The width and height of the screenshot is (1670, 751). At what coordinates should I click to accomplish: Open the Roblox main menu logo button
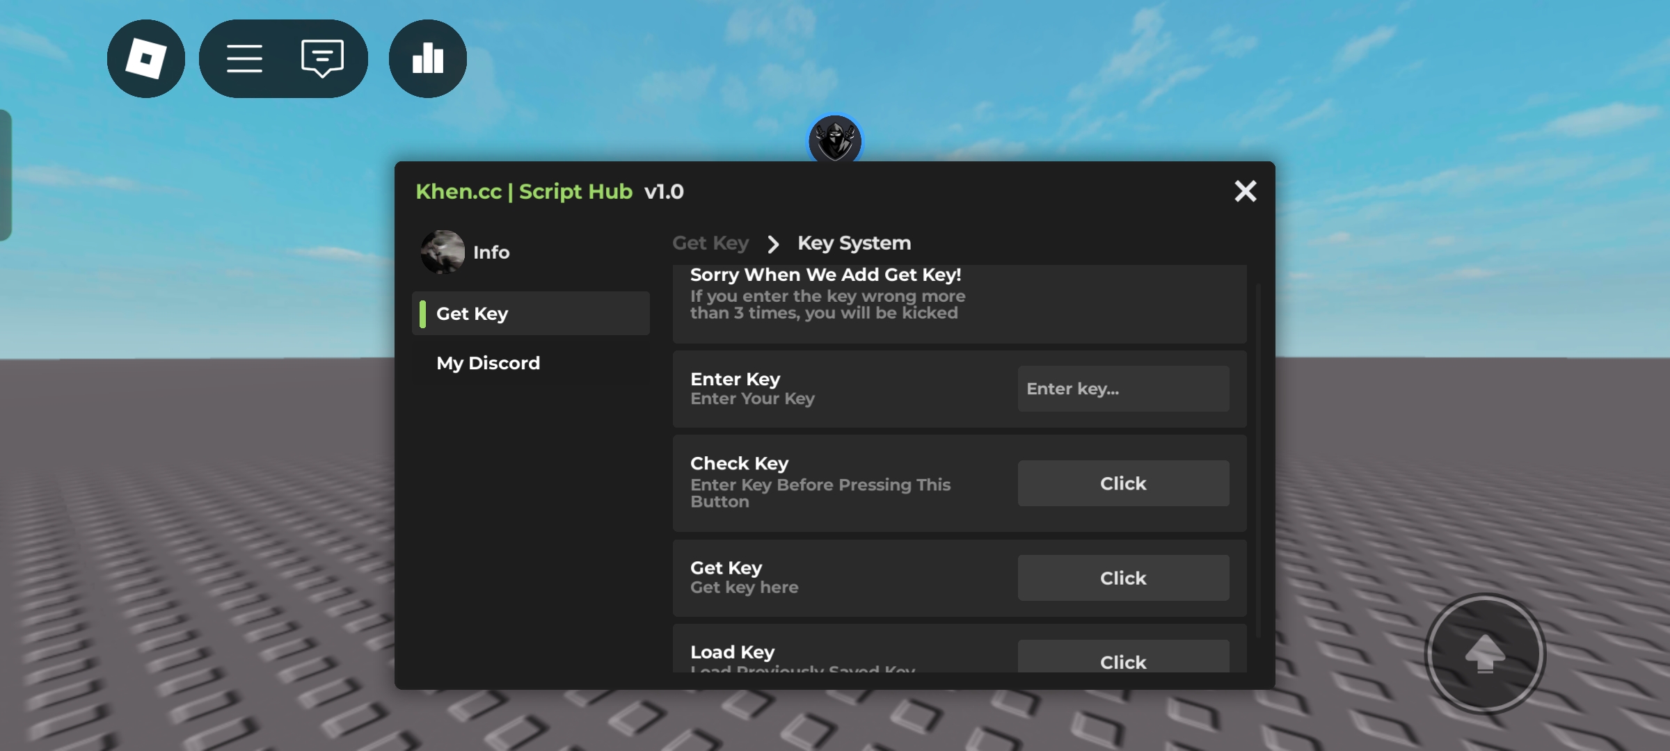pos(146,58)
